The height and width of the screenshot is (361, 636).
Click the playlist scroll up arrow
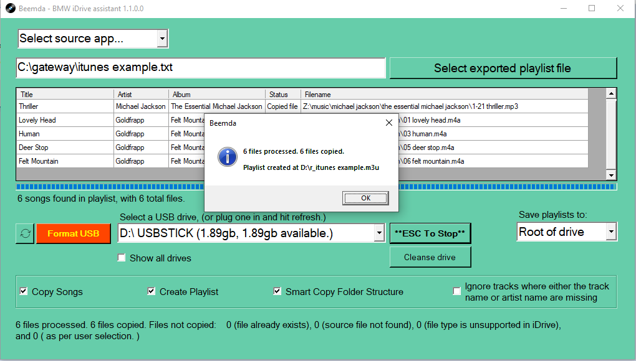coord(611,93)
